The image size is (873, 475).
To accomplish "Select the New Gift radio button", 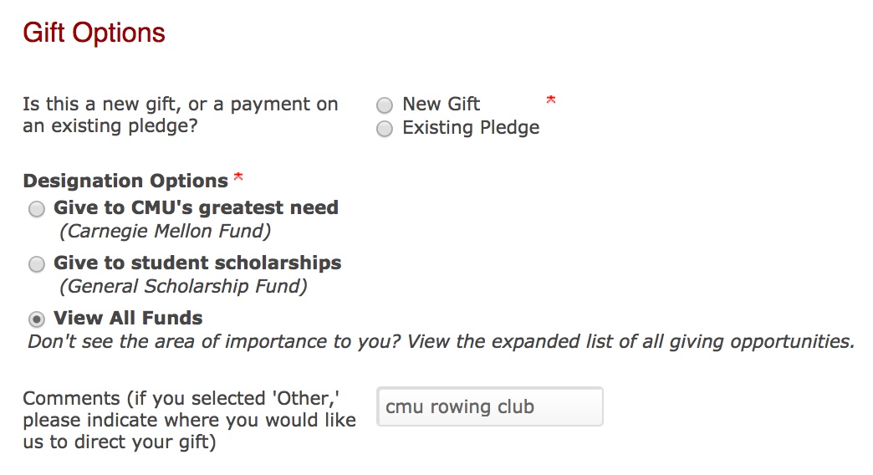I will pos(385,105).
